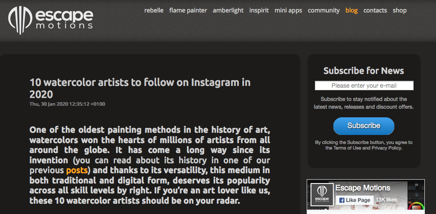Screen dimensions: 436x214
Task: Click the Escape Motions logo in header
Action: [x=51, y=19]
